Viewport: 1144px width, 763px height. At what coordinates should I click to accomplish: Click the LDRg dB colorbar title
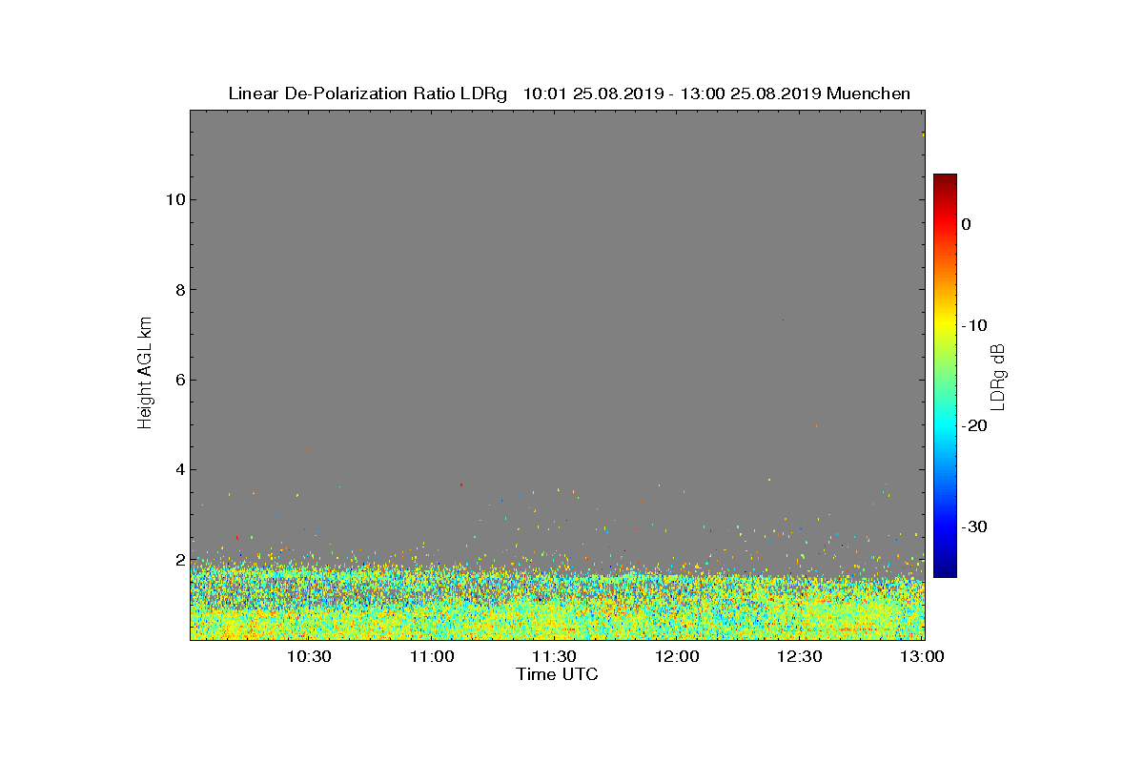point(998,376)
